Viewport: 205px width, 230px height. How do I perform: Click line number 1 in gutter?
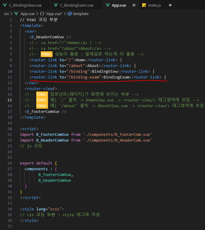point(11,20)
